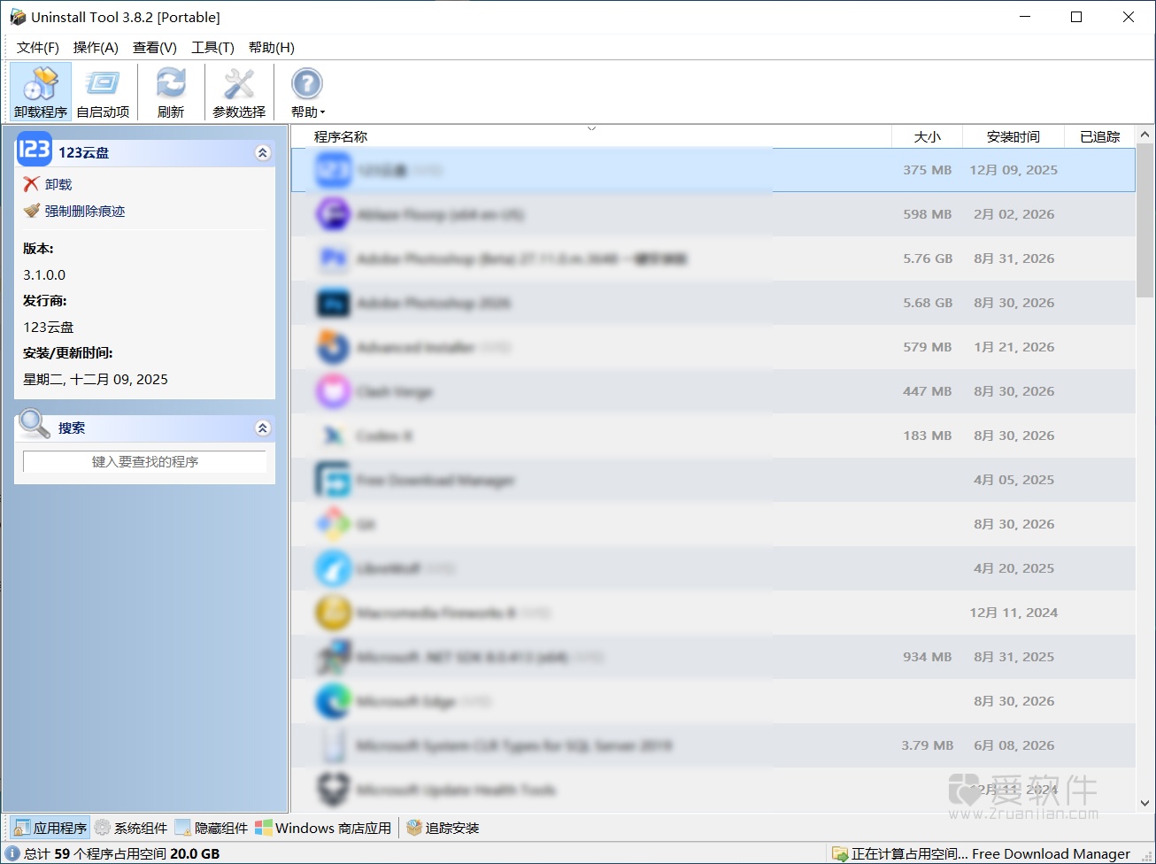
Task: Open the 卸载程序 uninstaller toolbar view
Action: (x=41, y=92)
